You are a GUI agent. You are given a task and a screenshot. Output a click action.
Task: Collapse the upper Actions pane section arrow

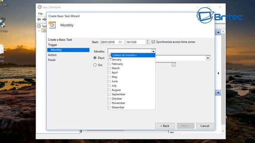click(218, 33)
